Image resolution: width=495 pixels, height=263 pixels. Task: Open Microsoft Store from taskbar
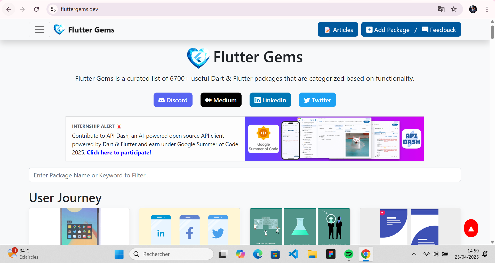[275, 254]
